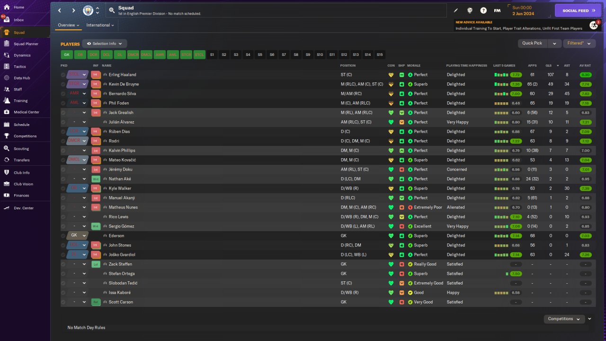Screen dimensions: 606x341
Task: Open the Training sidebar icon
Action: [x=7, y=101]
